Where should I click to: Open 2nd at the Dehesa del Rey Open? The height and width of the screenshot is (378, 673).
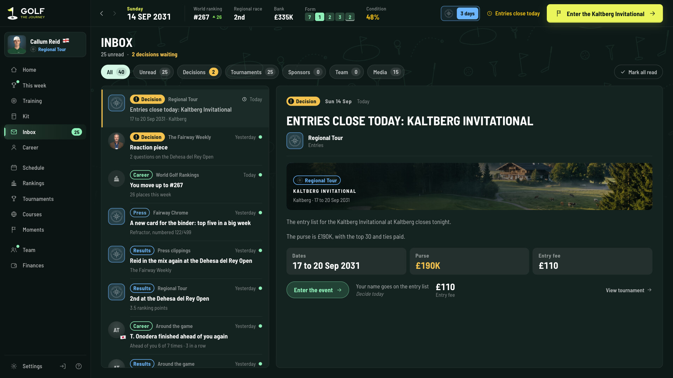[185, 297]
